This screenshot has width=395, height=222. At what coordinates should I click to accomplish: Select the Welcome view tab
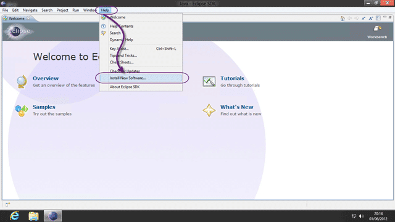17,18
